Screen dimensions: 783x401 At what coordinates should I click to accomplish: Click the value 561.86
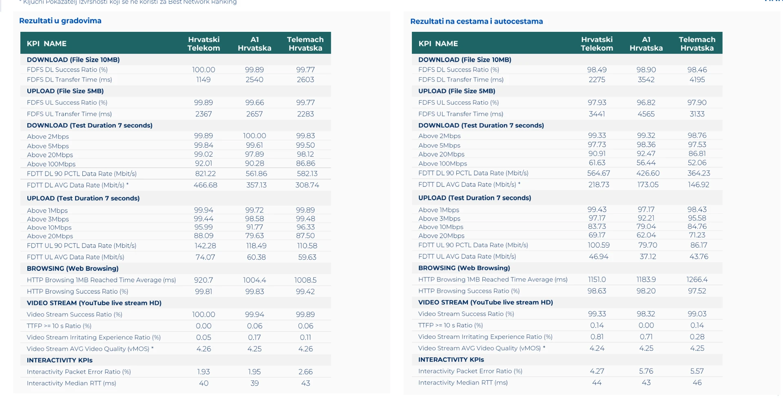(x=257, y=173)
